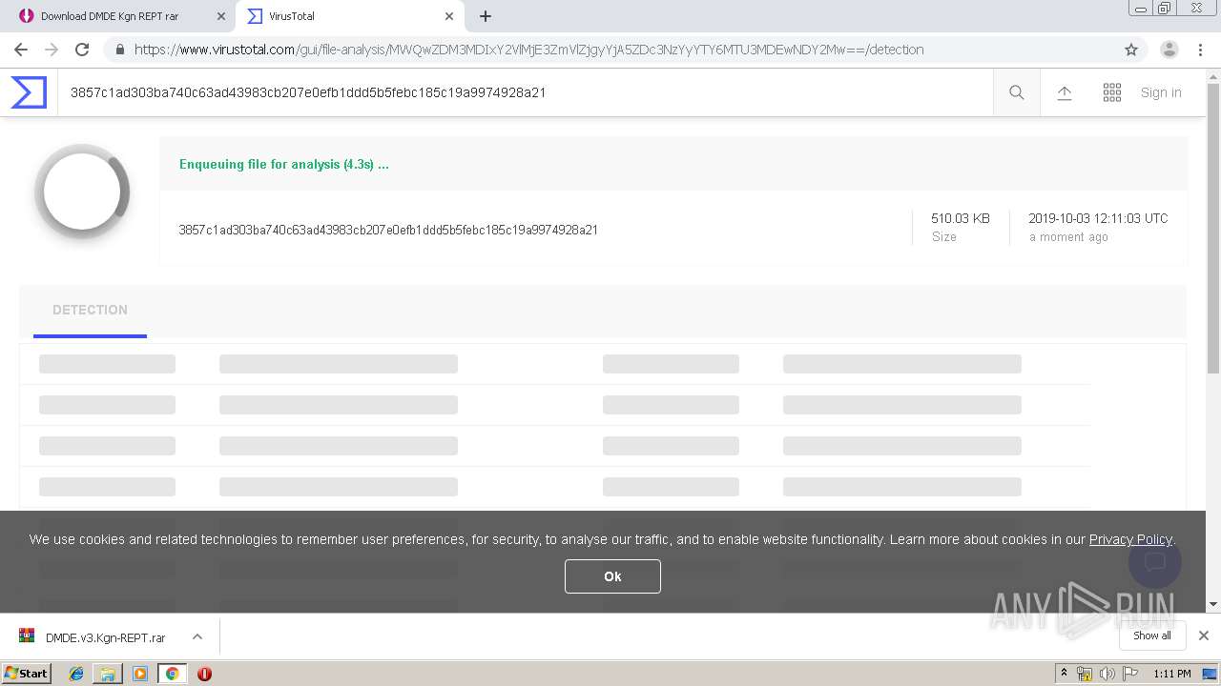Click the Sign in link
The image size is (1221, 686).
pos(1161,92)
